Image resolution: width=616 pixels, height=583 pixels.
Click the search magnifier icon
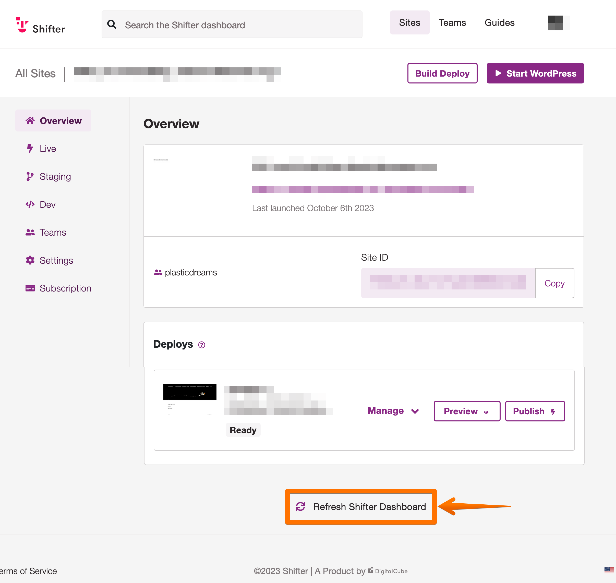tap(112, 25)
